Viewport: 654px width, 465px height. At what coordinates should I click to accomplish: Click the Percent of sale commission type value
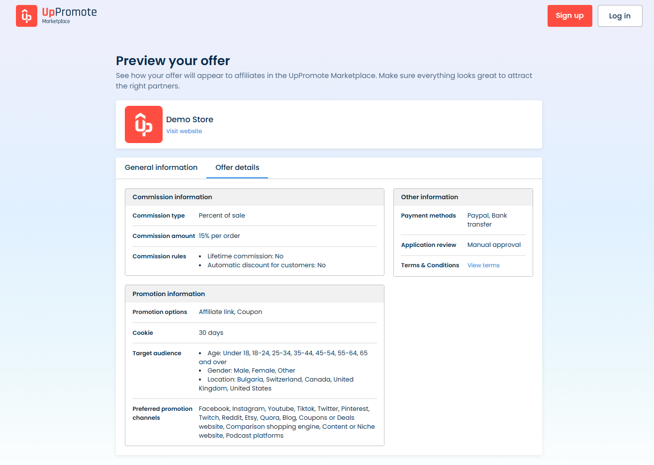pos(222,216)
